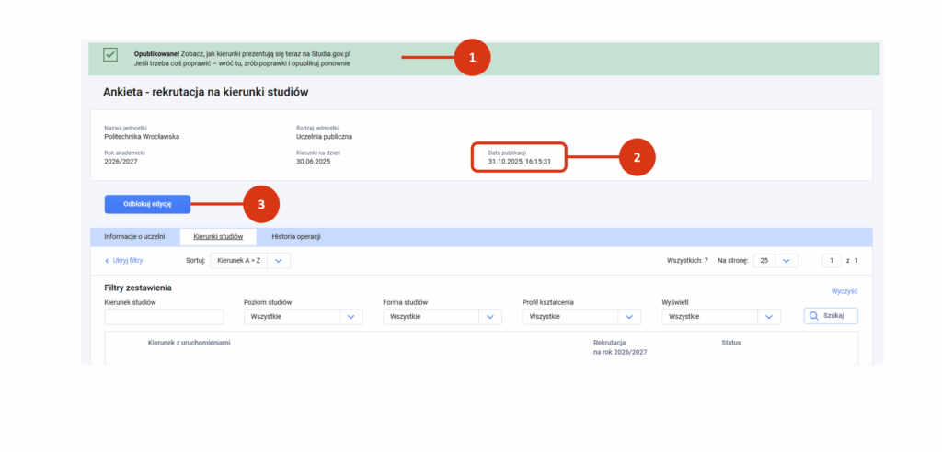Focus the Kierunek studiów text field
This screenshot has height=452, width=942.
(164, 317)
